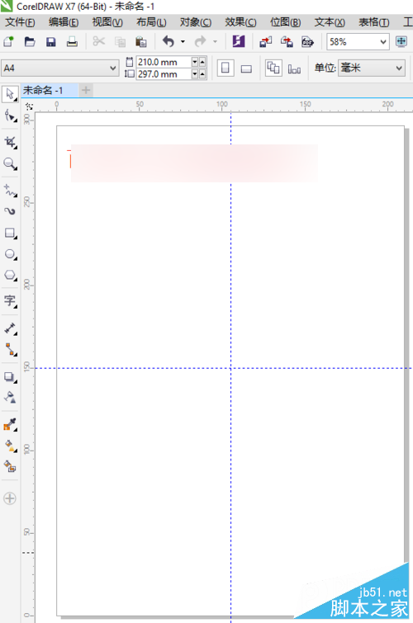Set page to portrait orientation
Viewport: 413px width, 623px height.
point(225,68)
